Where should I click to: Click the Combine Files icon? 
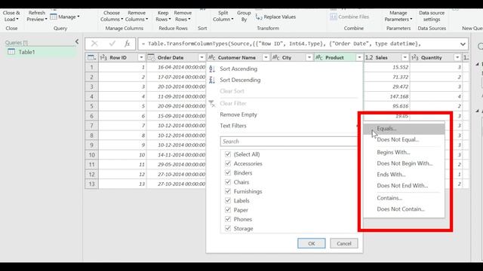334,17
